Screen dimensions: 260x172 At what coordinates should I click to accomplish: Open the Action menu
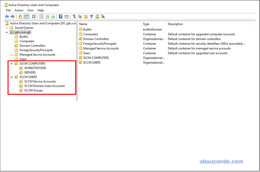point(19,11)
